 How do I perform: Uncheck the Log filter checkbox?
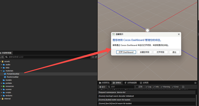tap(147, 87)
